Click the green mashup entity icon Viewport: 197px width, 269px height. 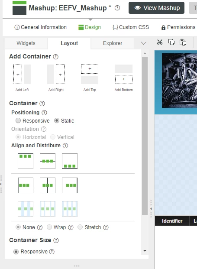(x=19, y=8)
